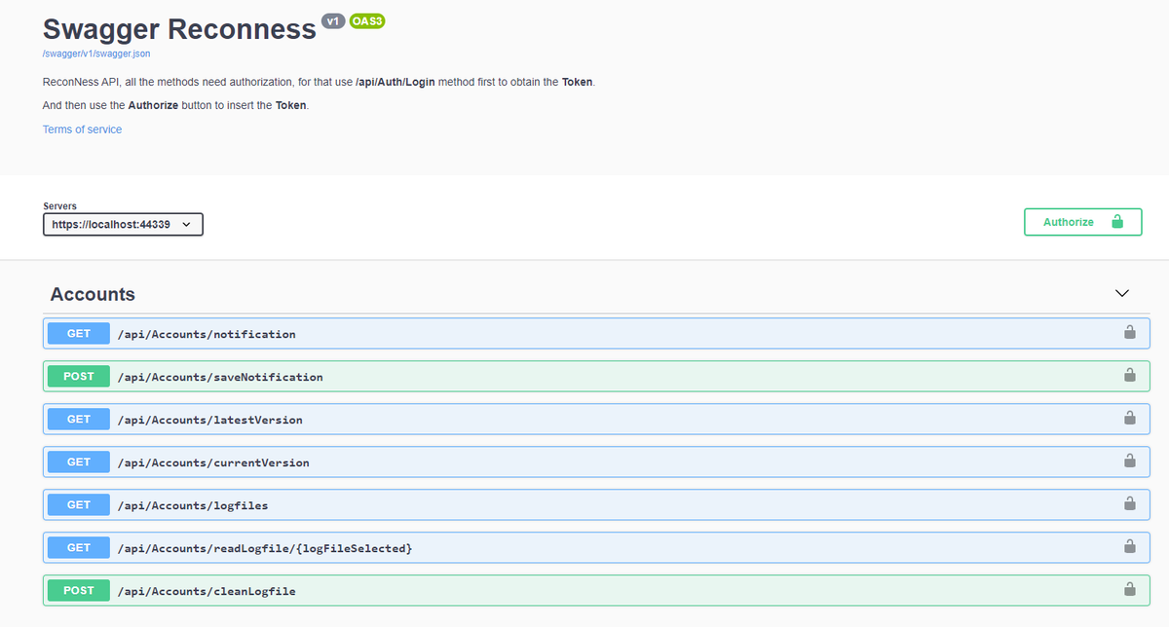Click the GET badge on the logfiles row

(79, 505)
